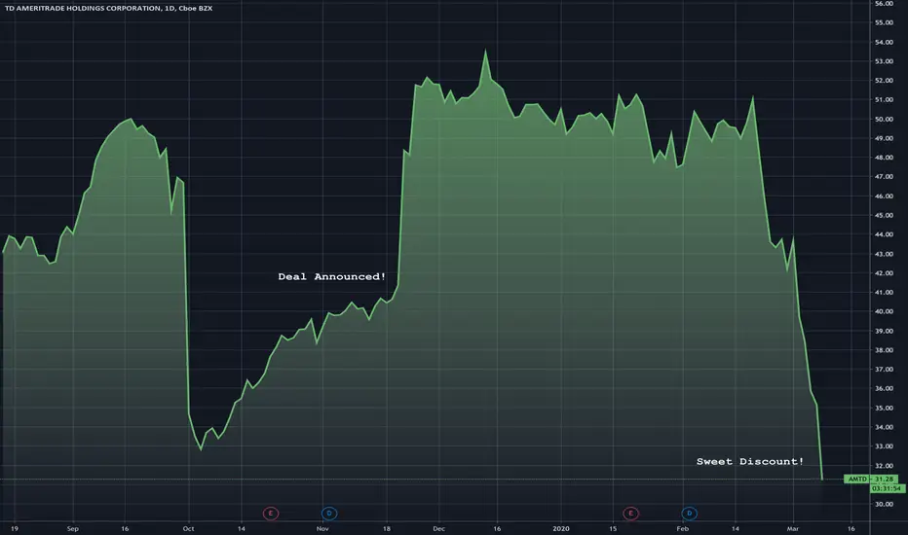Viewport: 908px width, 535px height.
Task: Click the 44.00 price scale label
Action: coord(884,234)
